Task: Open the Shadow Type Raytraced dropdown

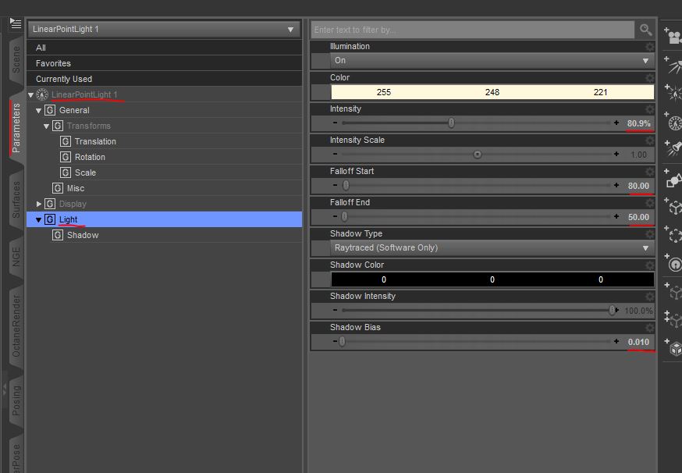Action: [x=492, y=248]
